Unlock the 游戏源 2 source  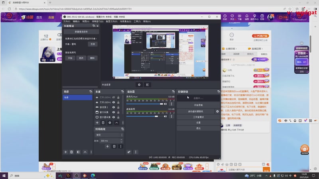click(118, 107)
